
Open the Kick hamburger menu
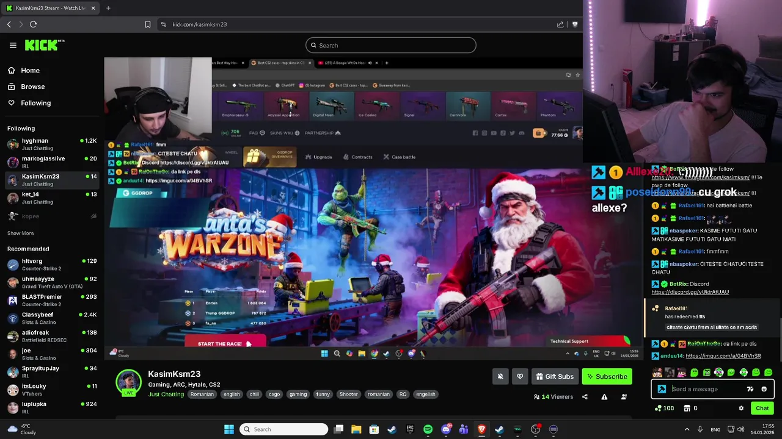pyautogui.click(x=13, y=45)
